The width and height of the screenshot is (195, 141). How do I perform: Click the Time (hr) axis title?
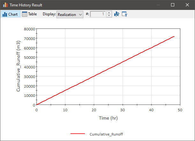108,118
